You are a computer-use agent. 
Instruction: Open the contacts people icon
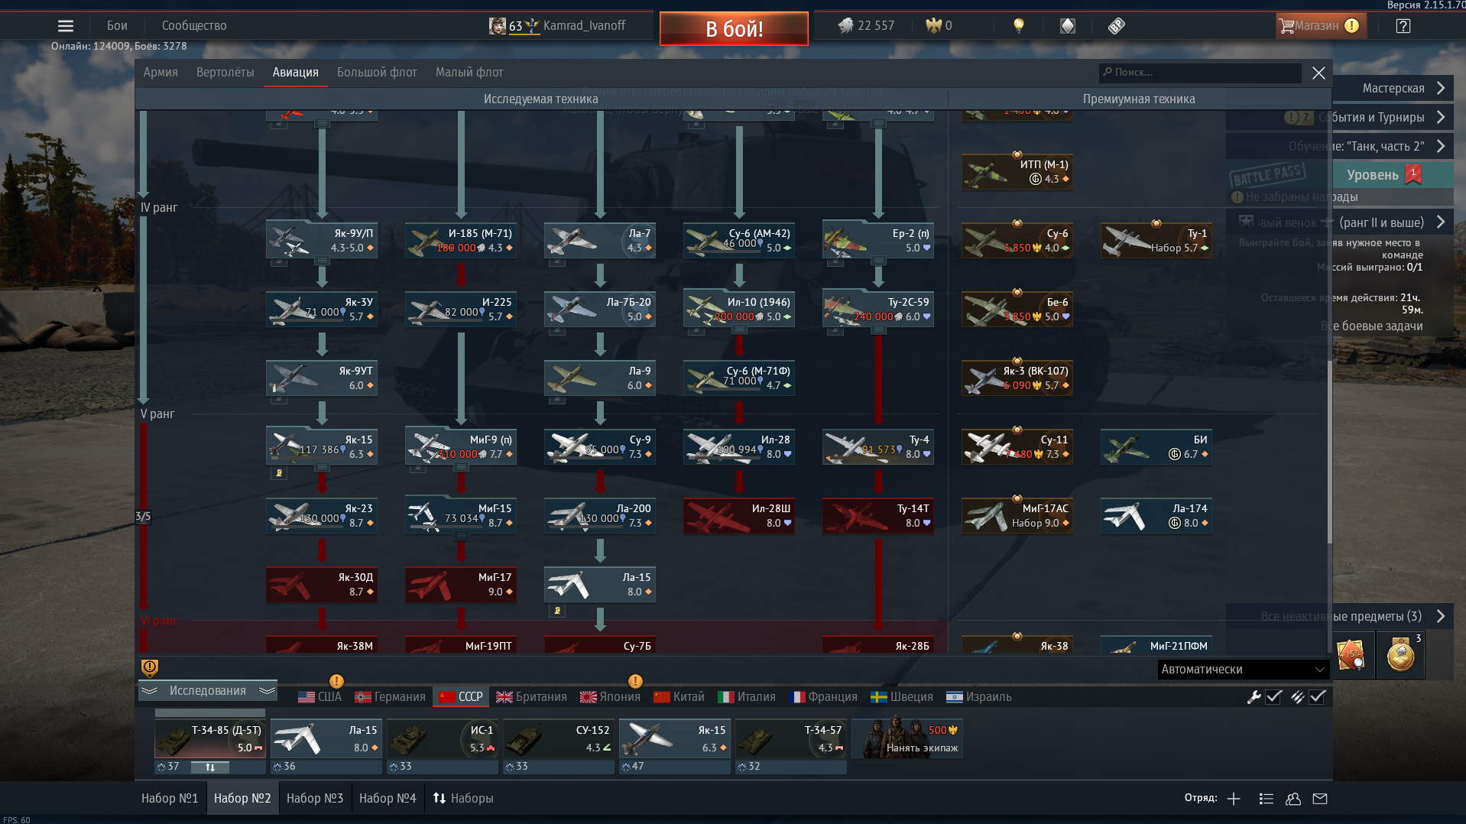click(x=1293, y=799)
